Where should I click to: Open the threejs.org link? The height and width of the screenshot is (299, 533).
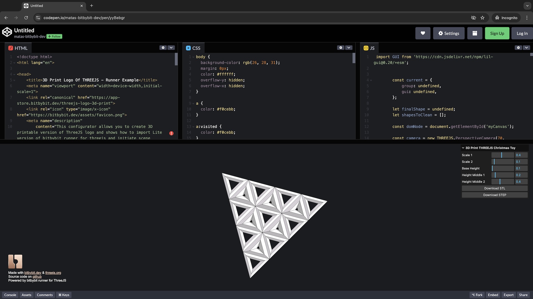point(53,273)
